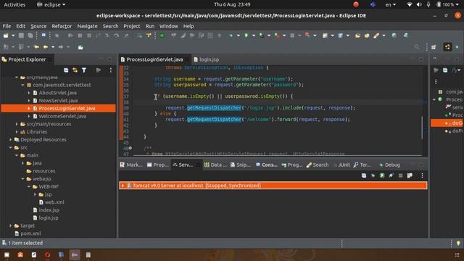The width and height of the screenshot is (464, 261).
Task: Open the File menu
Action: 7,26
